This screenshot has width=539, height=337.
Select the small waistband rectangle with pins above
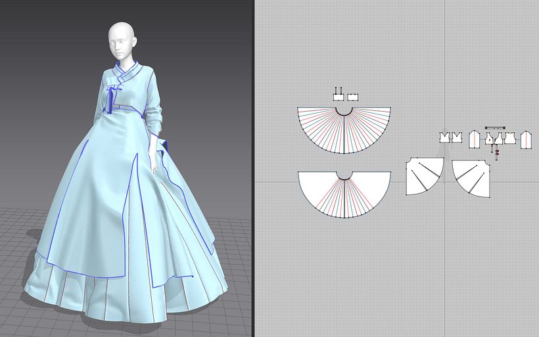[339, 97]
